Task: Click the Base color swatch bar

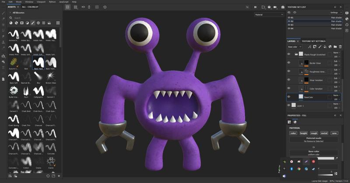Action: point(325,158)
